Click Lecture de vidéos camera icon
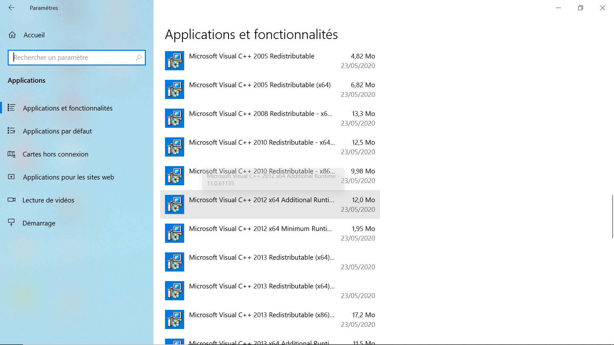The height and width of the screenshot is (345, 614). 12,200
